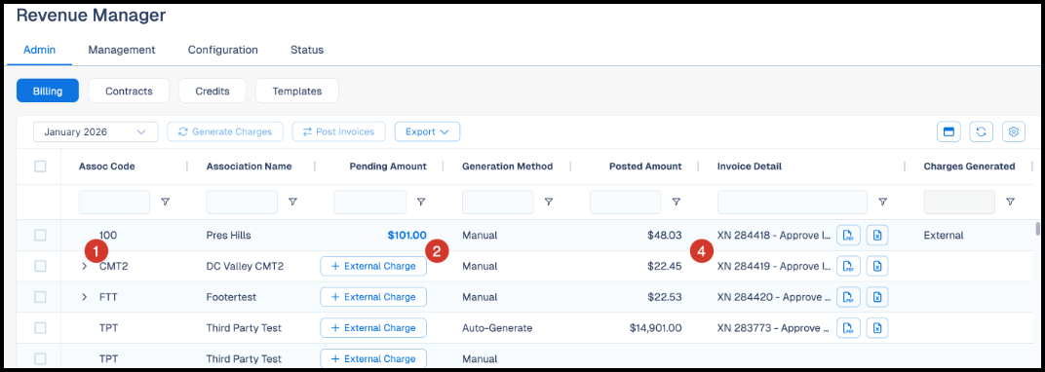Click the Posted Amount filter input
The width and height of the screenshot is (1045, 372).
626,202
